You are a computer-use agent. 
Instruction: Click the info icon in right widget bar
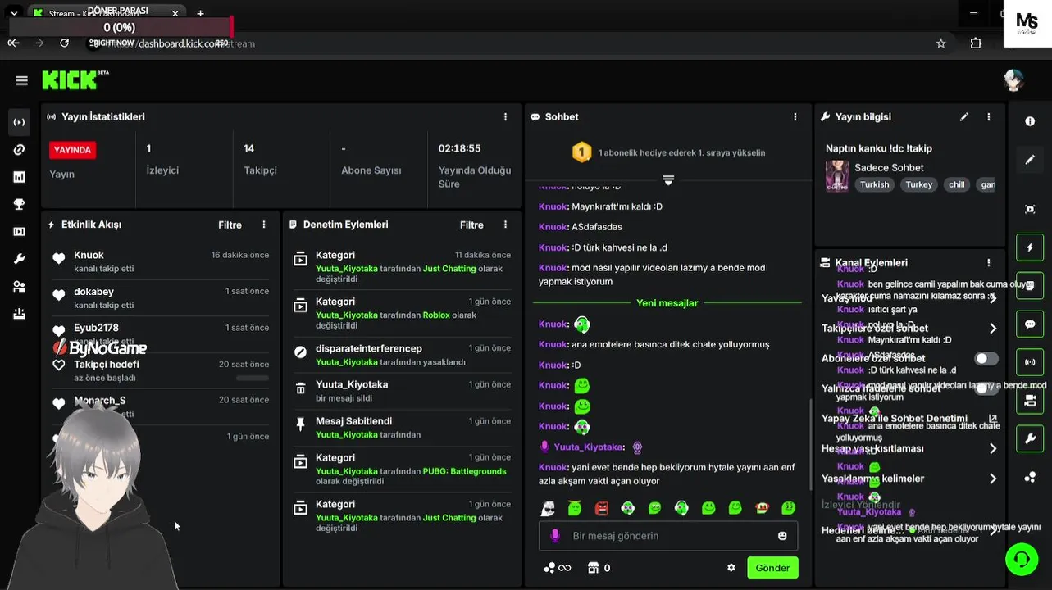coord(1030,121)
